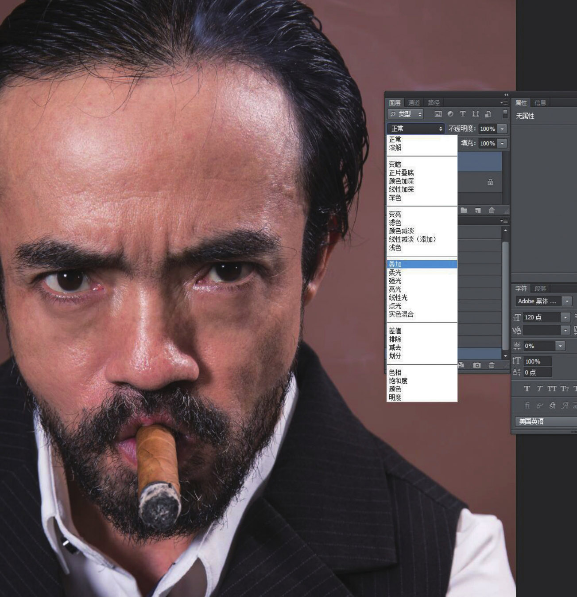Viewport: 577px width, 597px height.
Task: Toggle Faux Bold in Character panel
Action: point(527,389)
